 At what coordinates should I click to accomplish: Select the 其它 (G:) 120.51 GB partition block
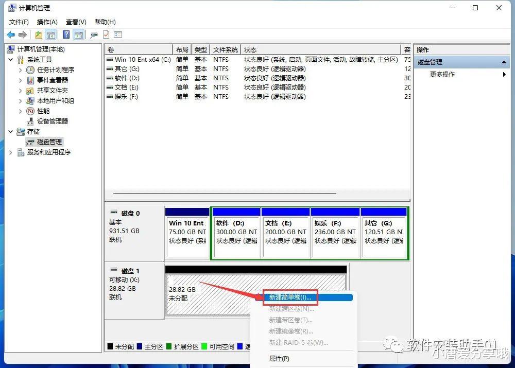pyautogui.click(x=384, y=233)
